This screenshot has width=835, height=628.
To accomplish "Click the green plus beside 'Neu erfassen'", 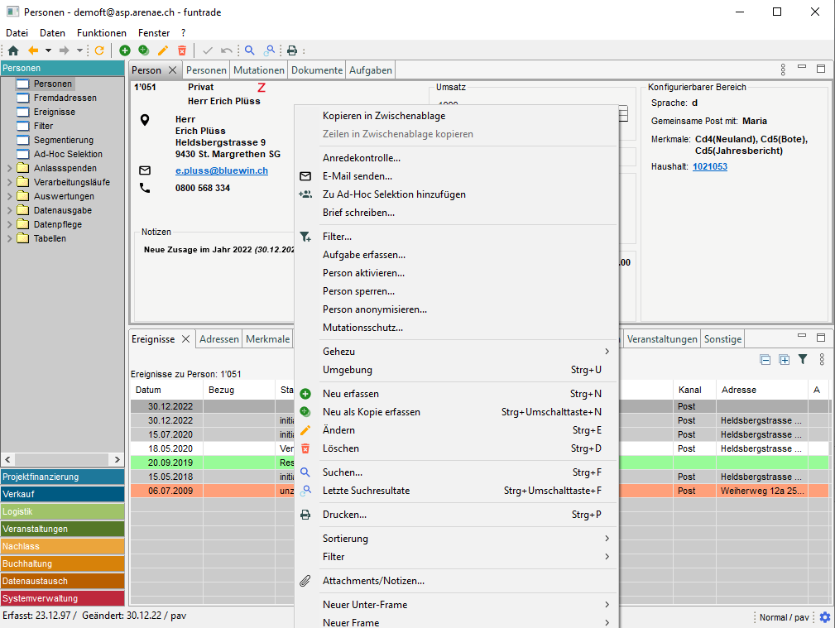I will click(305, 394).
